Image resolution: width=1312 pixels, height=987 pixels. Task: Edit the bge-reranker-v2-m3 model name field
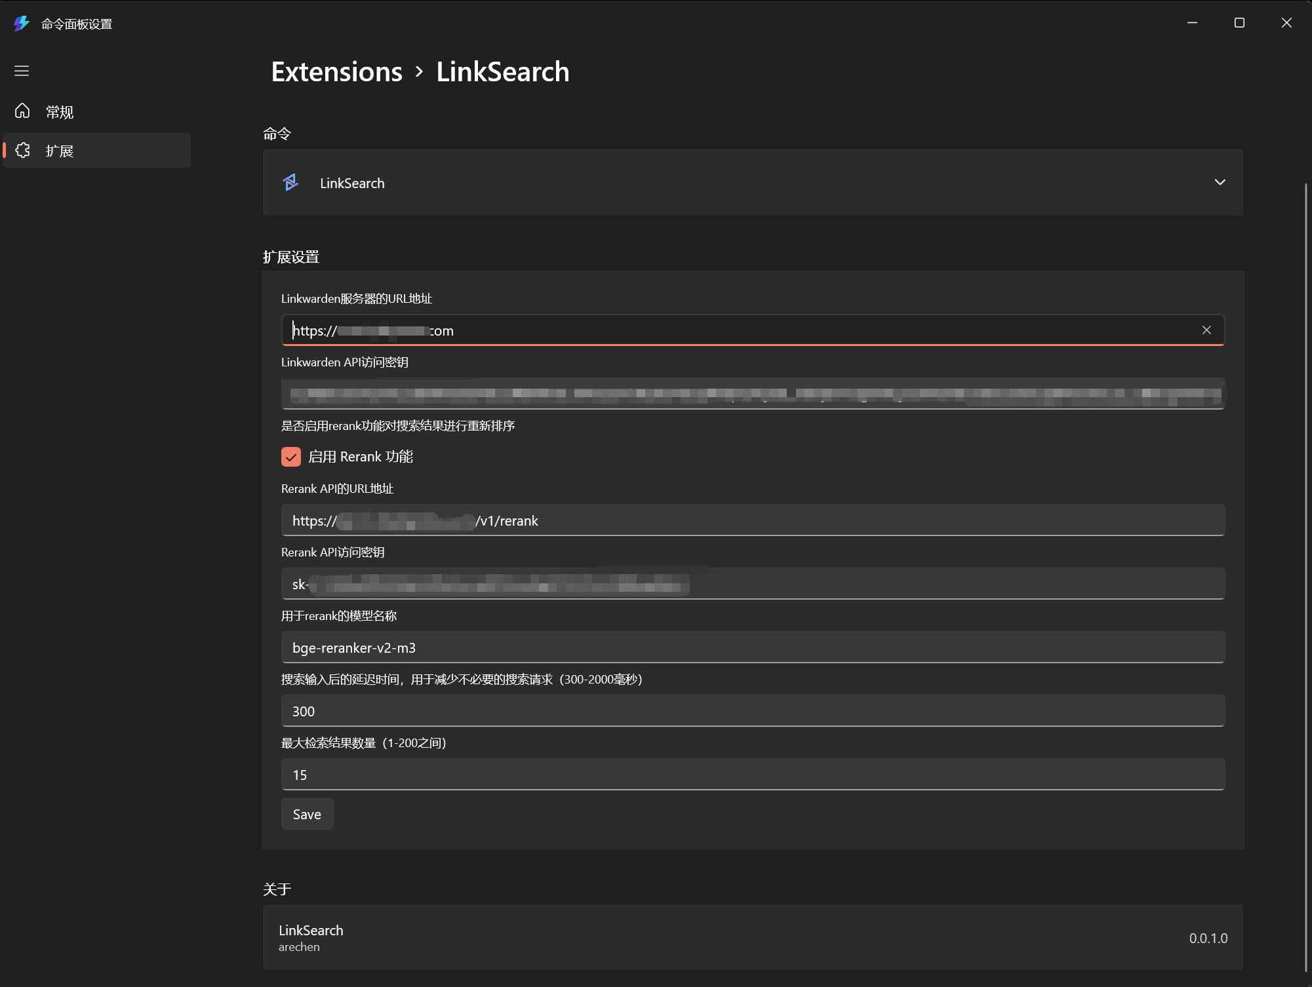click(752, 648)
